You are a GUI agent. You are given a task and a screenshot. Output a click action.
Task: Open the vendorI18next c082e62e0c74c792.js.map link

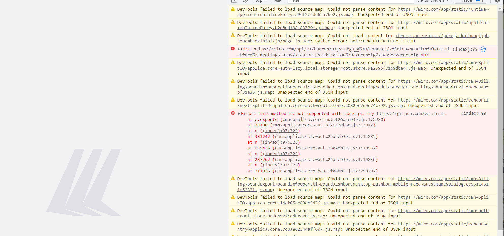(x=363, y=103)
